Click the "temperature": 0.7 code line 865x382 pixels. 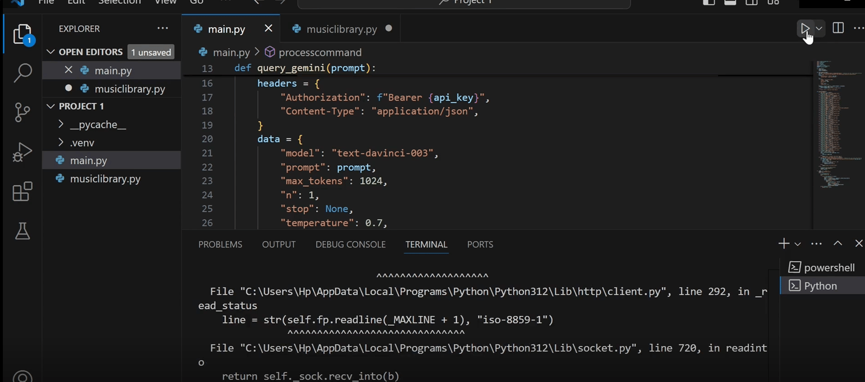[x=334, y=223]
